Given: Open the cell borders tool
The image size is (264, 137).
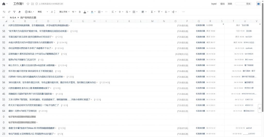Looking at the screenshot, I should point(99,12).
